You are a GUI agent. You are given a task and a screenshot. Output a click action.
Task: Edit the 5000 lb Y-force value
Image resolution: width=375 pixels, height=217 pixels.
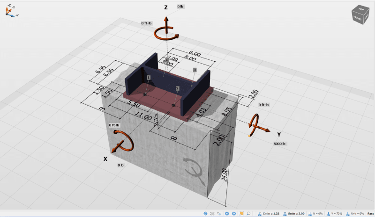pos(279,144)
